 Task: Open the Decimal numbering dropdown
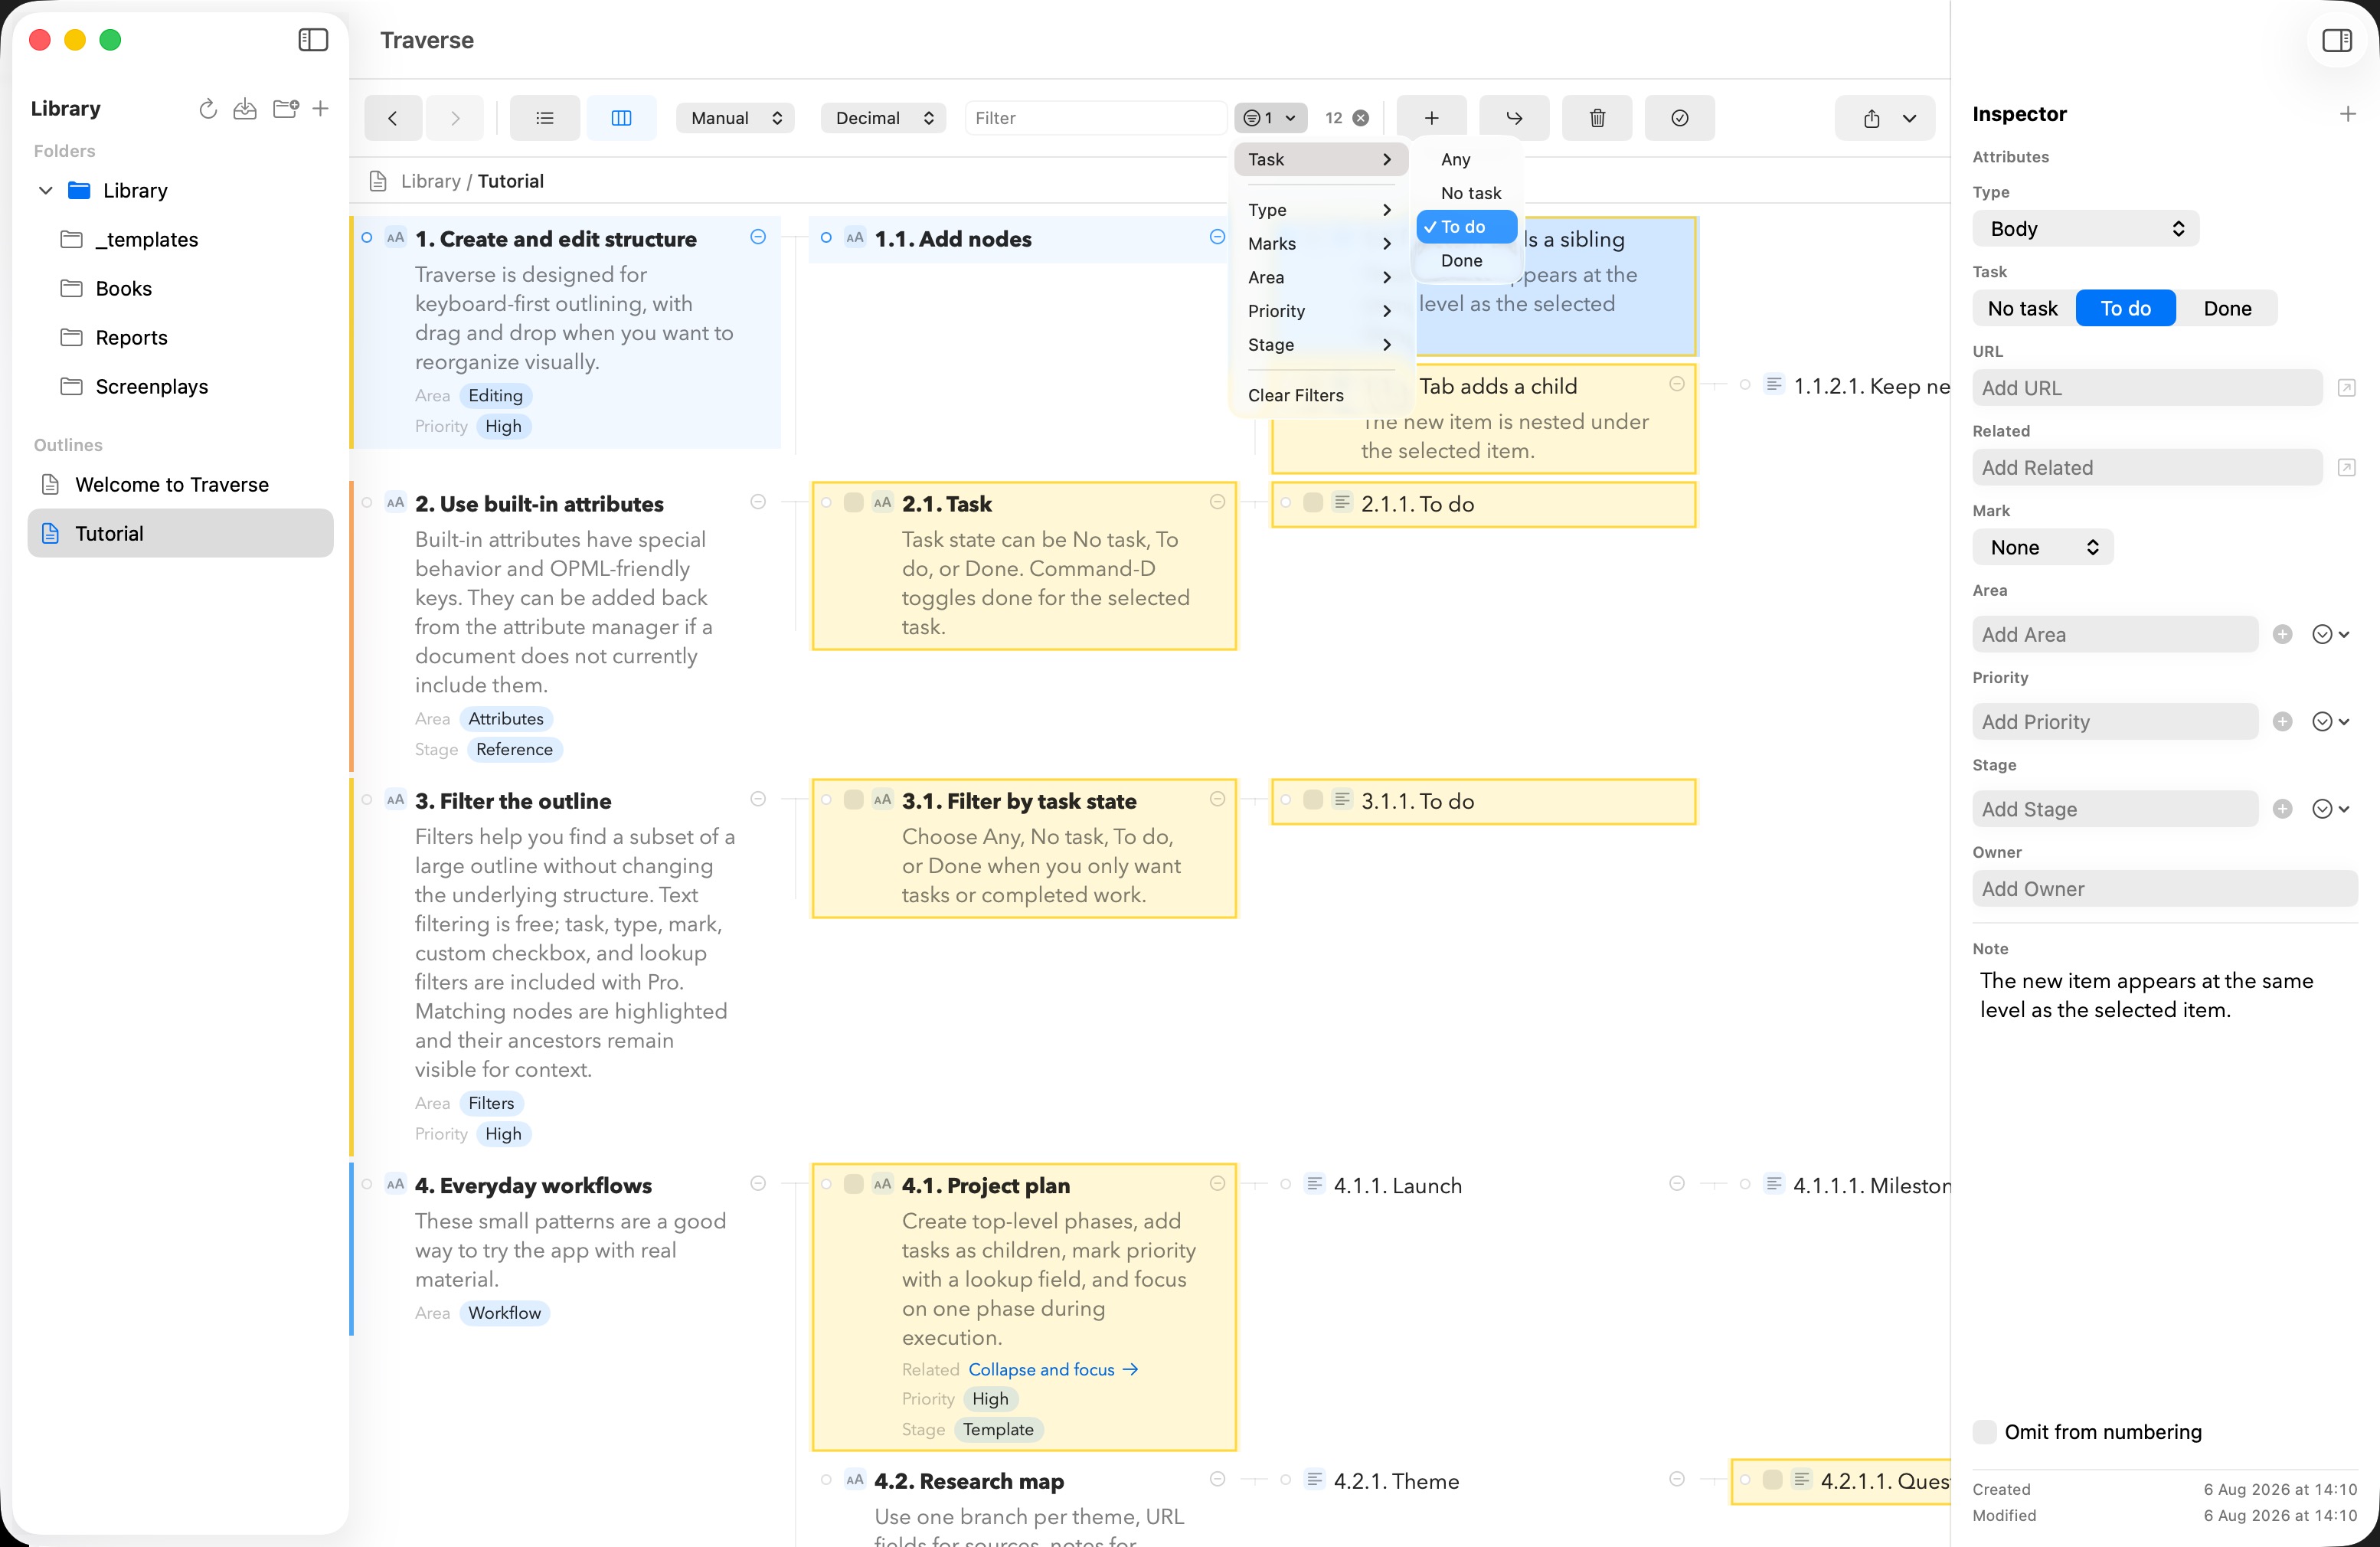(883, 118)
